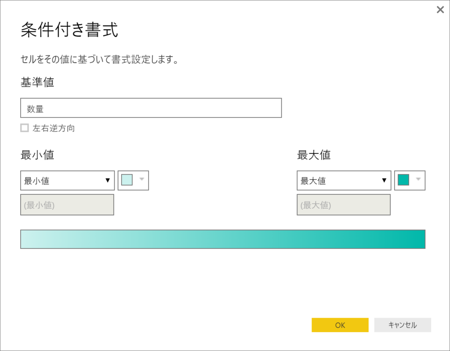Click the 数量 base value field
This screenshot has height=351, width=450.
tap(151, 108)
